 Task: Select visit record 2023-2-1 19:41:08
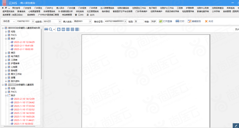click(24, 45)
